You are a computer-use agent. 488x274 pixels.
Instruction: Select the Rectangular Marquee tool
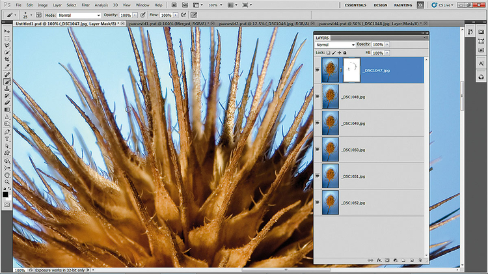coord(7,38)
